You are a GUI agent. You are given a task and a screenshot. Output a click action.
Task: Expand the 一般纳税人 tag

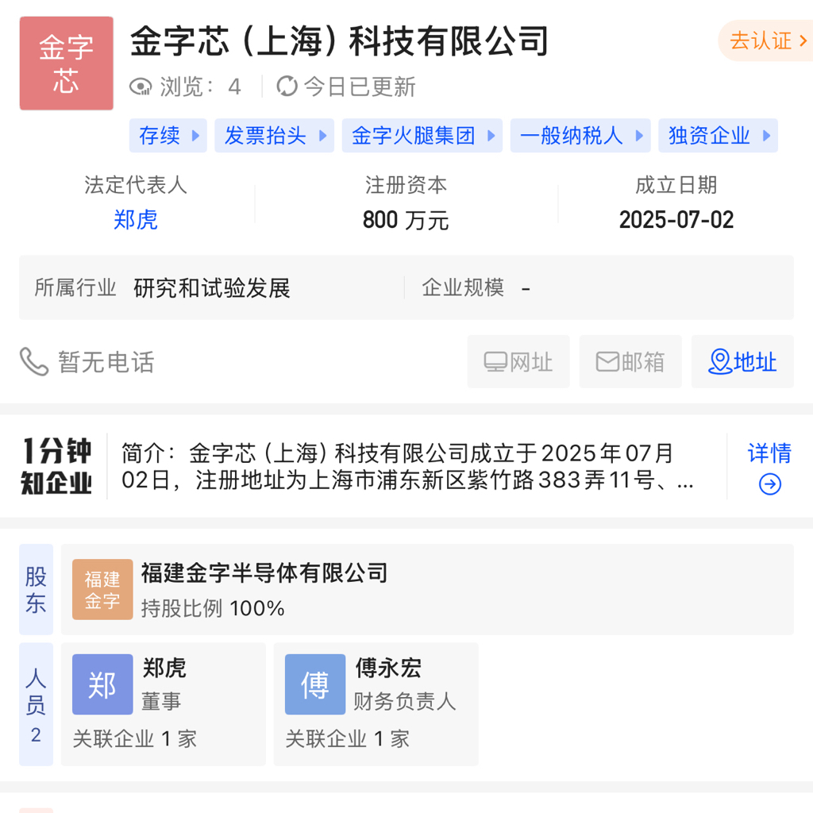pos(580,136)
